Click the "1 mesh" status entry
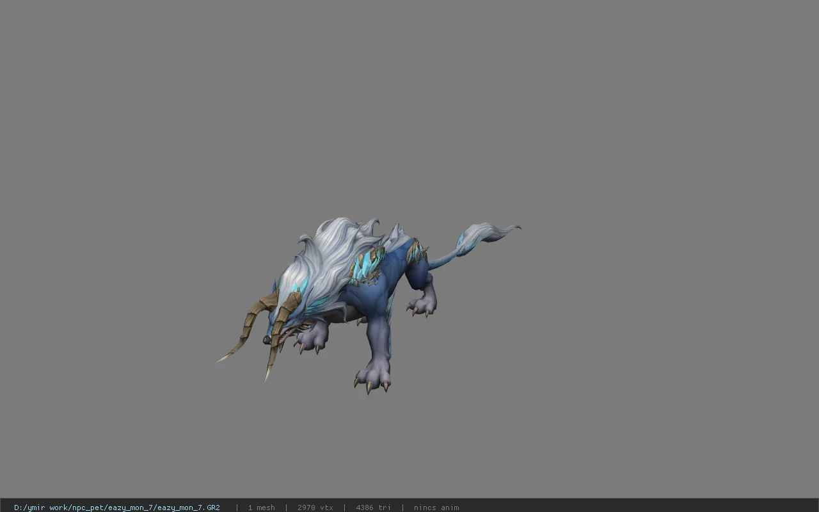This screenshot has width=819, height=512. click(261, 508)
